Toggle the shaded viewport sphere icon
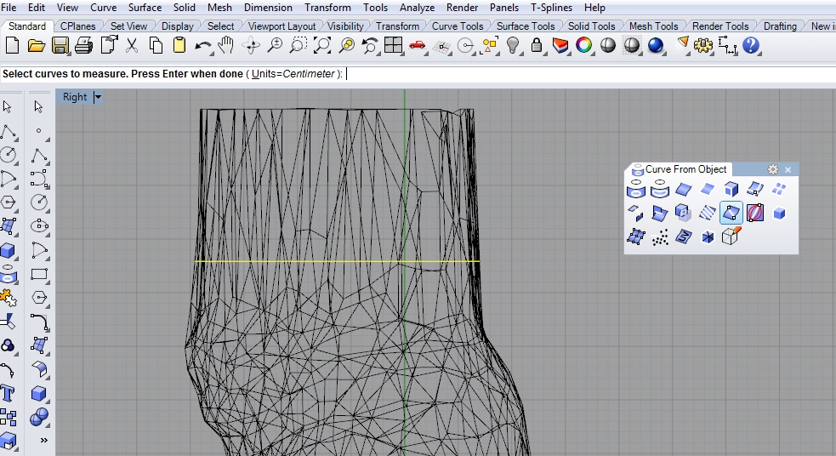836x456 pixels. [x=608, y=45]
